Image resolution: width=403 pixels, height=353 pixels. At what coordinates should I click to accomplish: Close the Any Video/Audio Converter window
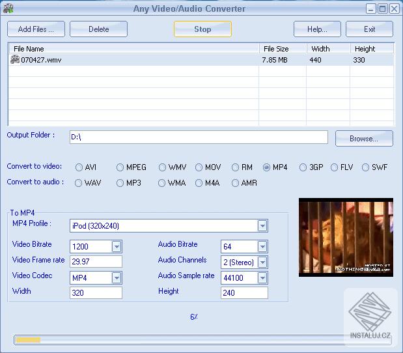[394, 9]
